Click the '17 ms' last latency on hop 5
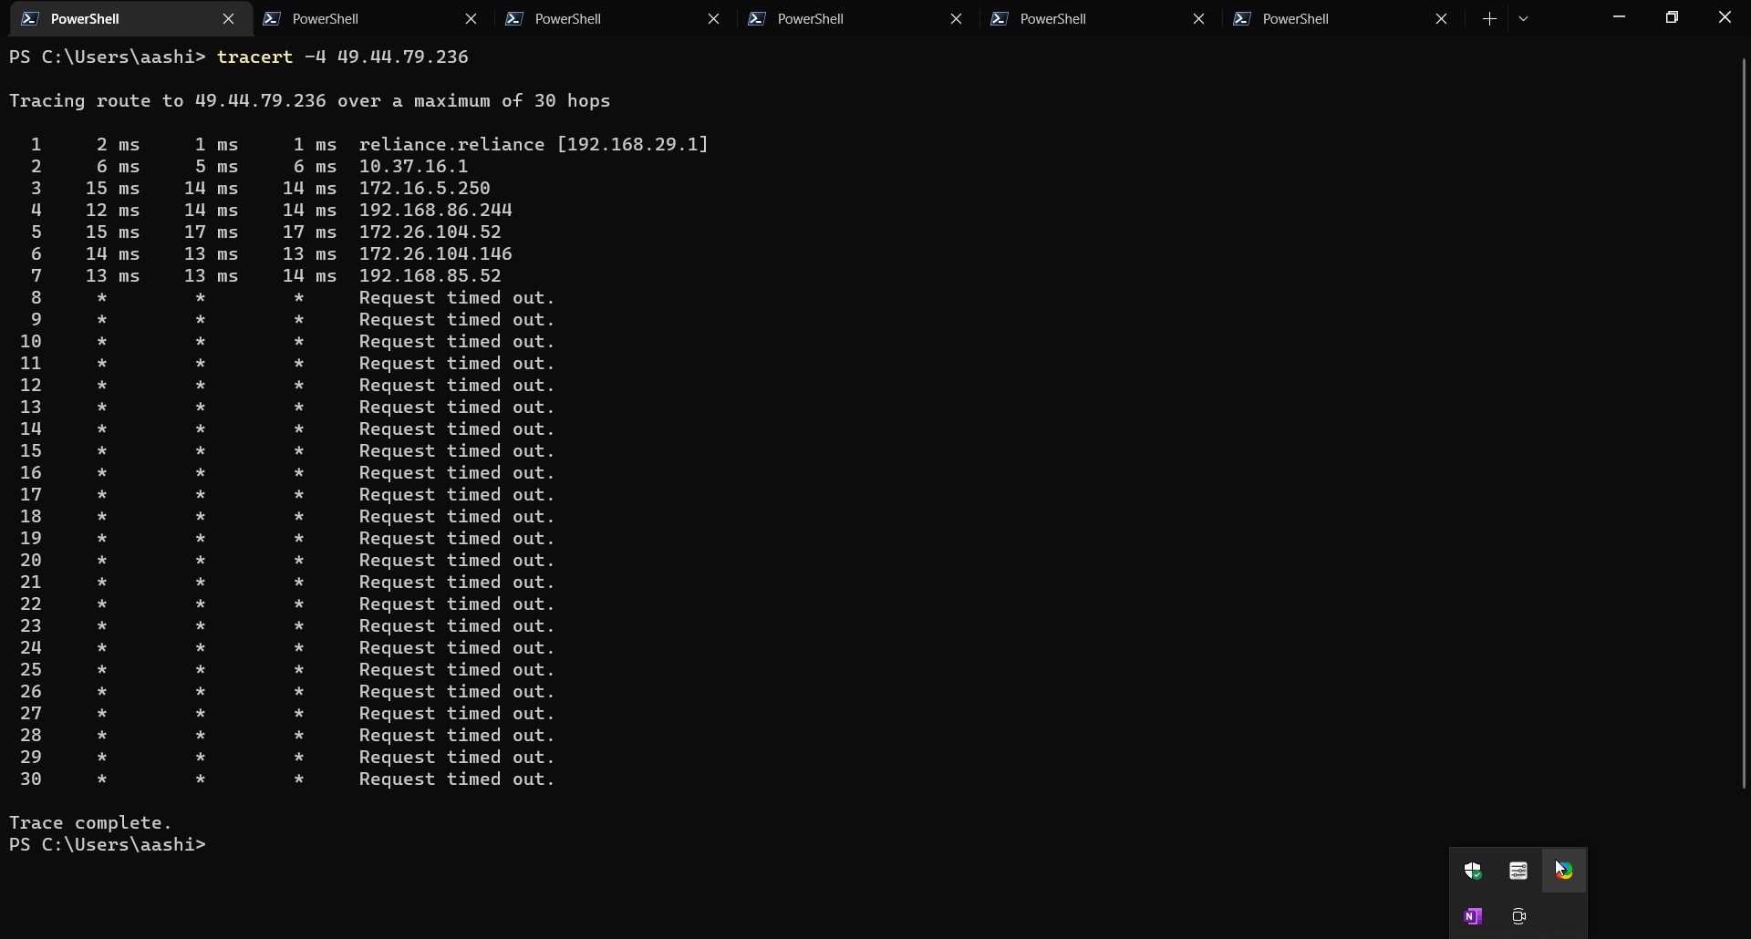1751x939 pixels. coord(309,232)
